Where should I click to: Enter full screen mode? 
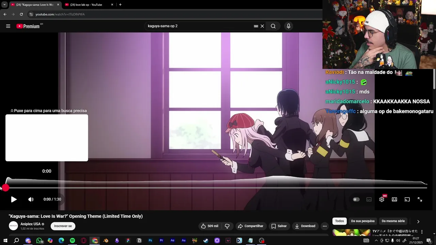pos(420,199)
